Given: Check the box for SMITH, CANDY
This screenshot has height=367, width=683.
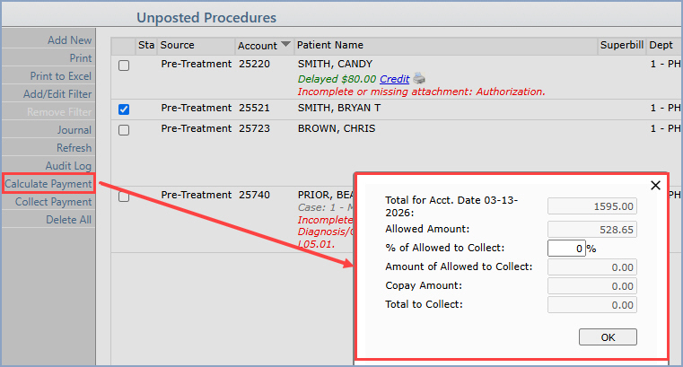Looking at the screenshot, I should pos(124,66).
